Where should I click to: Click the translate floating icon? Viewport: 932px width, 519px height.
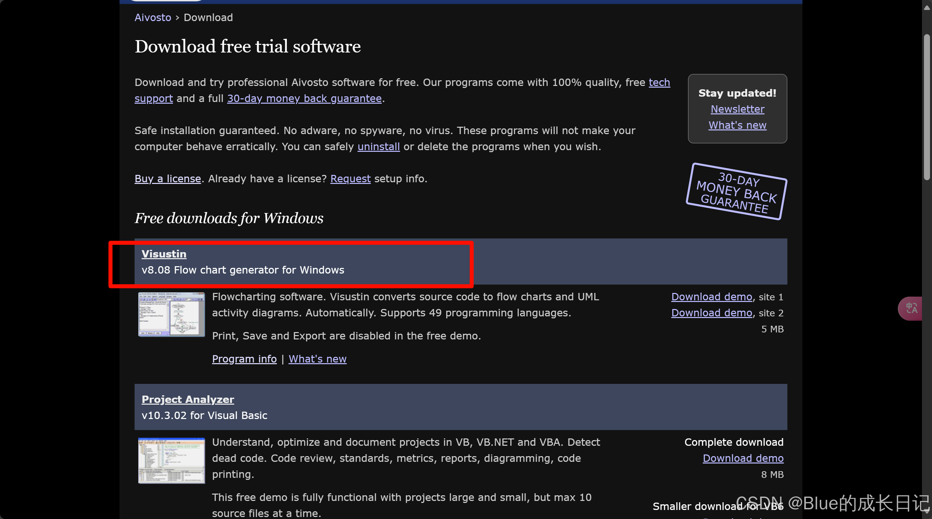911,308
